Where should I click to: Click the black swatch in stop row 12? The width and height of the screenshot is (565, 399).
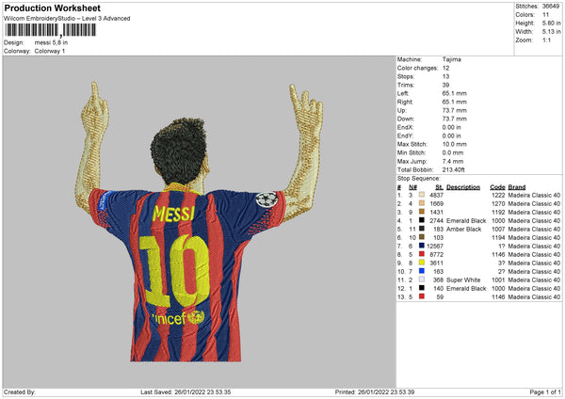[x=422, y=288]
